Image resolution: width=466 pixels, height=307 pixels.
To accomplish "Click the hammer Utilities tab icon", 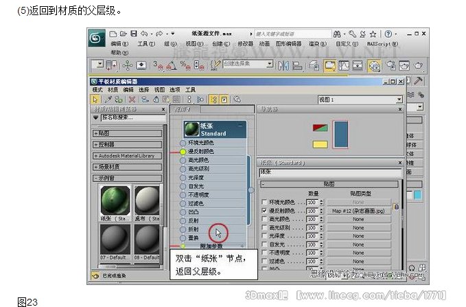I will pyautogui.click(x=418, y=80).
